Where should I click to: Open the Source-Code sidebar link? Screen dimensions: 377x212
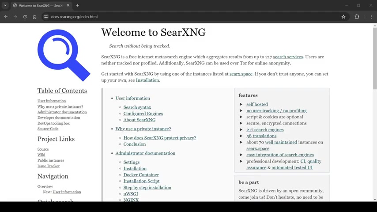tap(48, 129)
